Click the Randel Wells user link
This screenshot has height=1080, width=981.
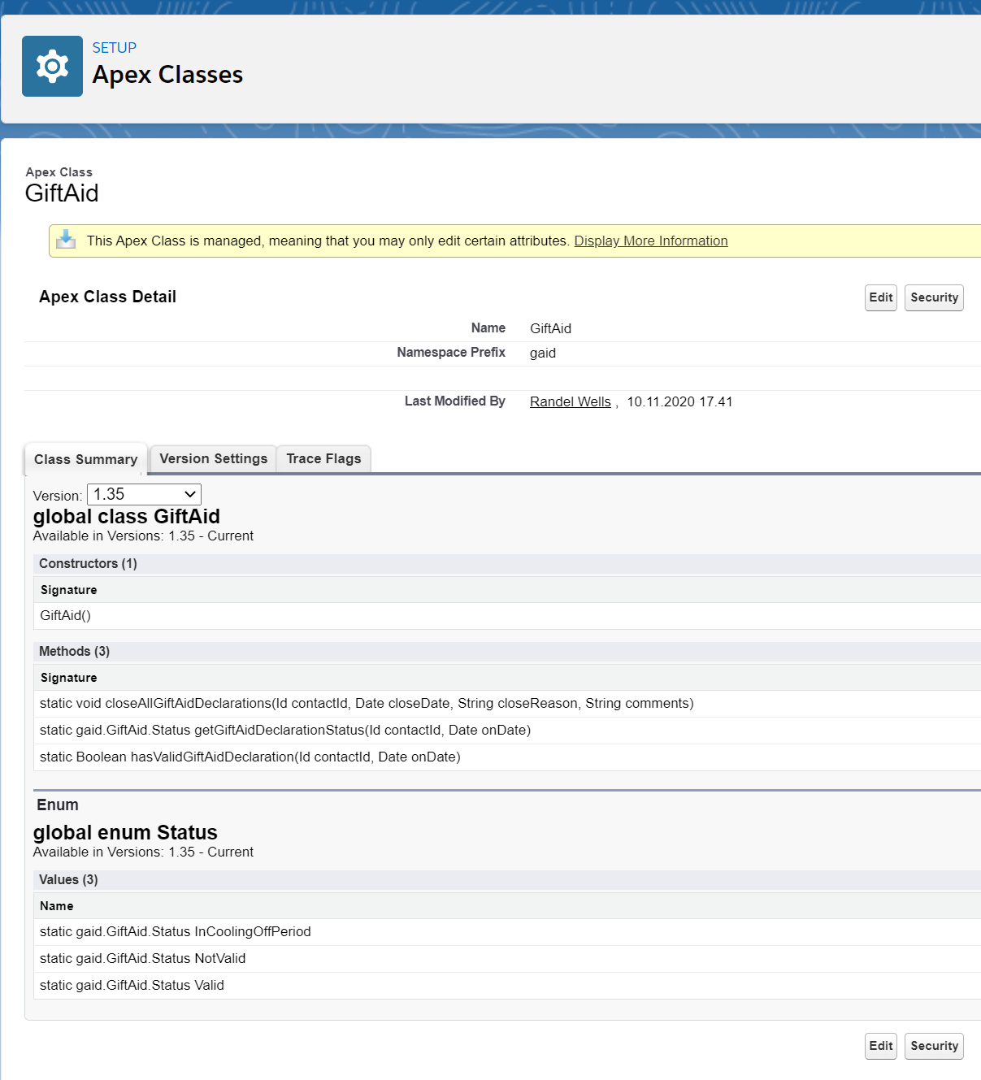[x=569, y=401]
